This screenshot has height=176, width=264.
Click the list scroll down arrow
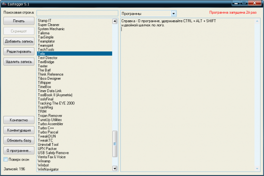tap(115, 168)
